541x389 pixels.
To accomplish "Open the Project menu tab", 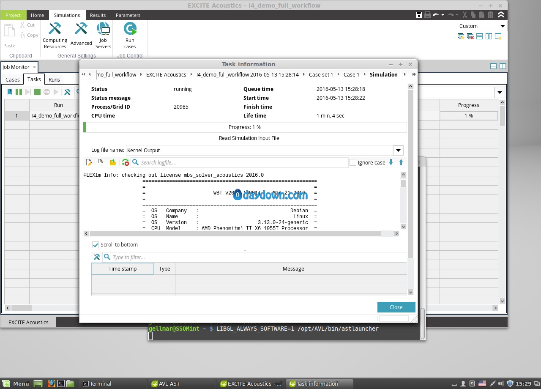I will [x=13, y=15].
